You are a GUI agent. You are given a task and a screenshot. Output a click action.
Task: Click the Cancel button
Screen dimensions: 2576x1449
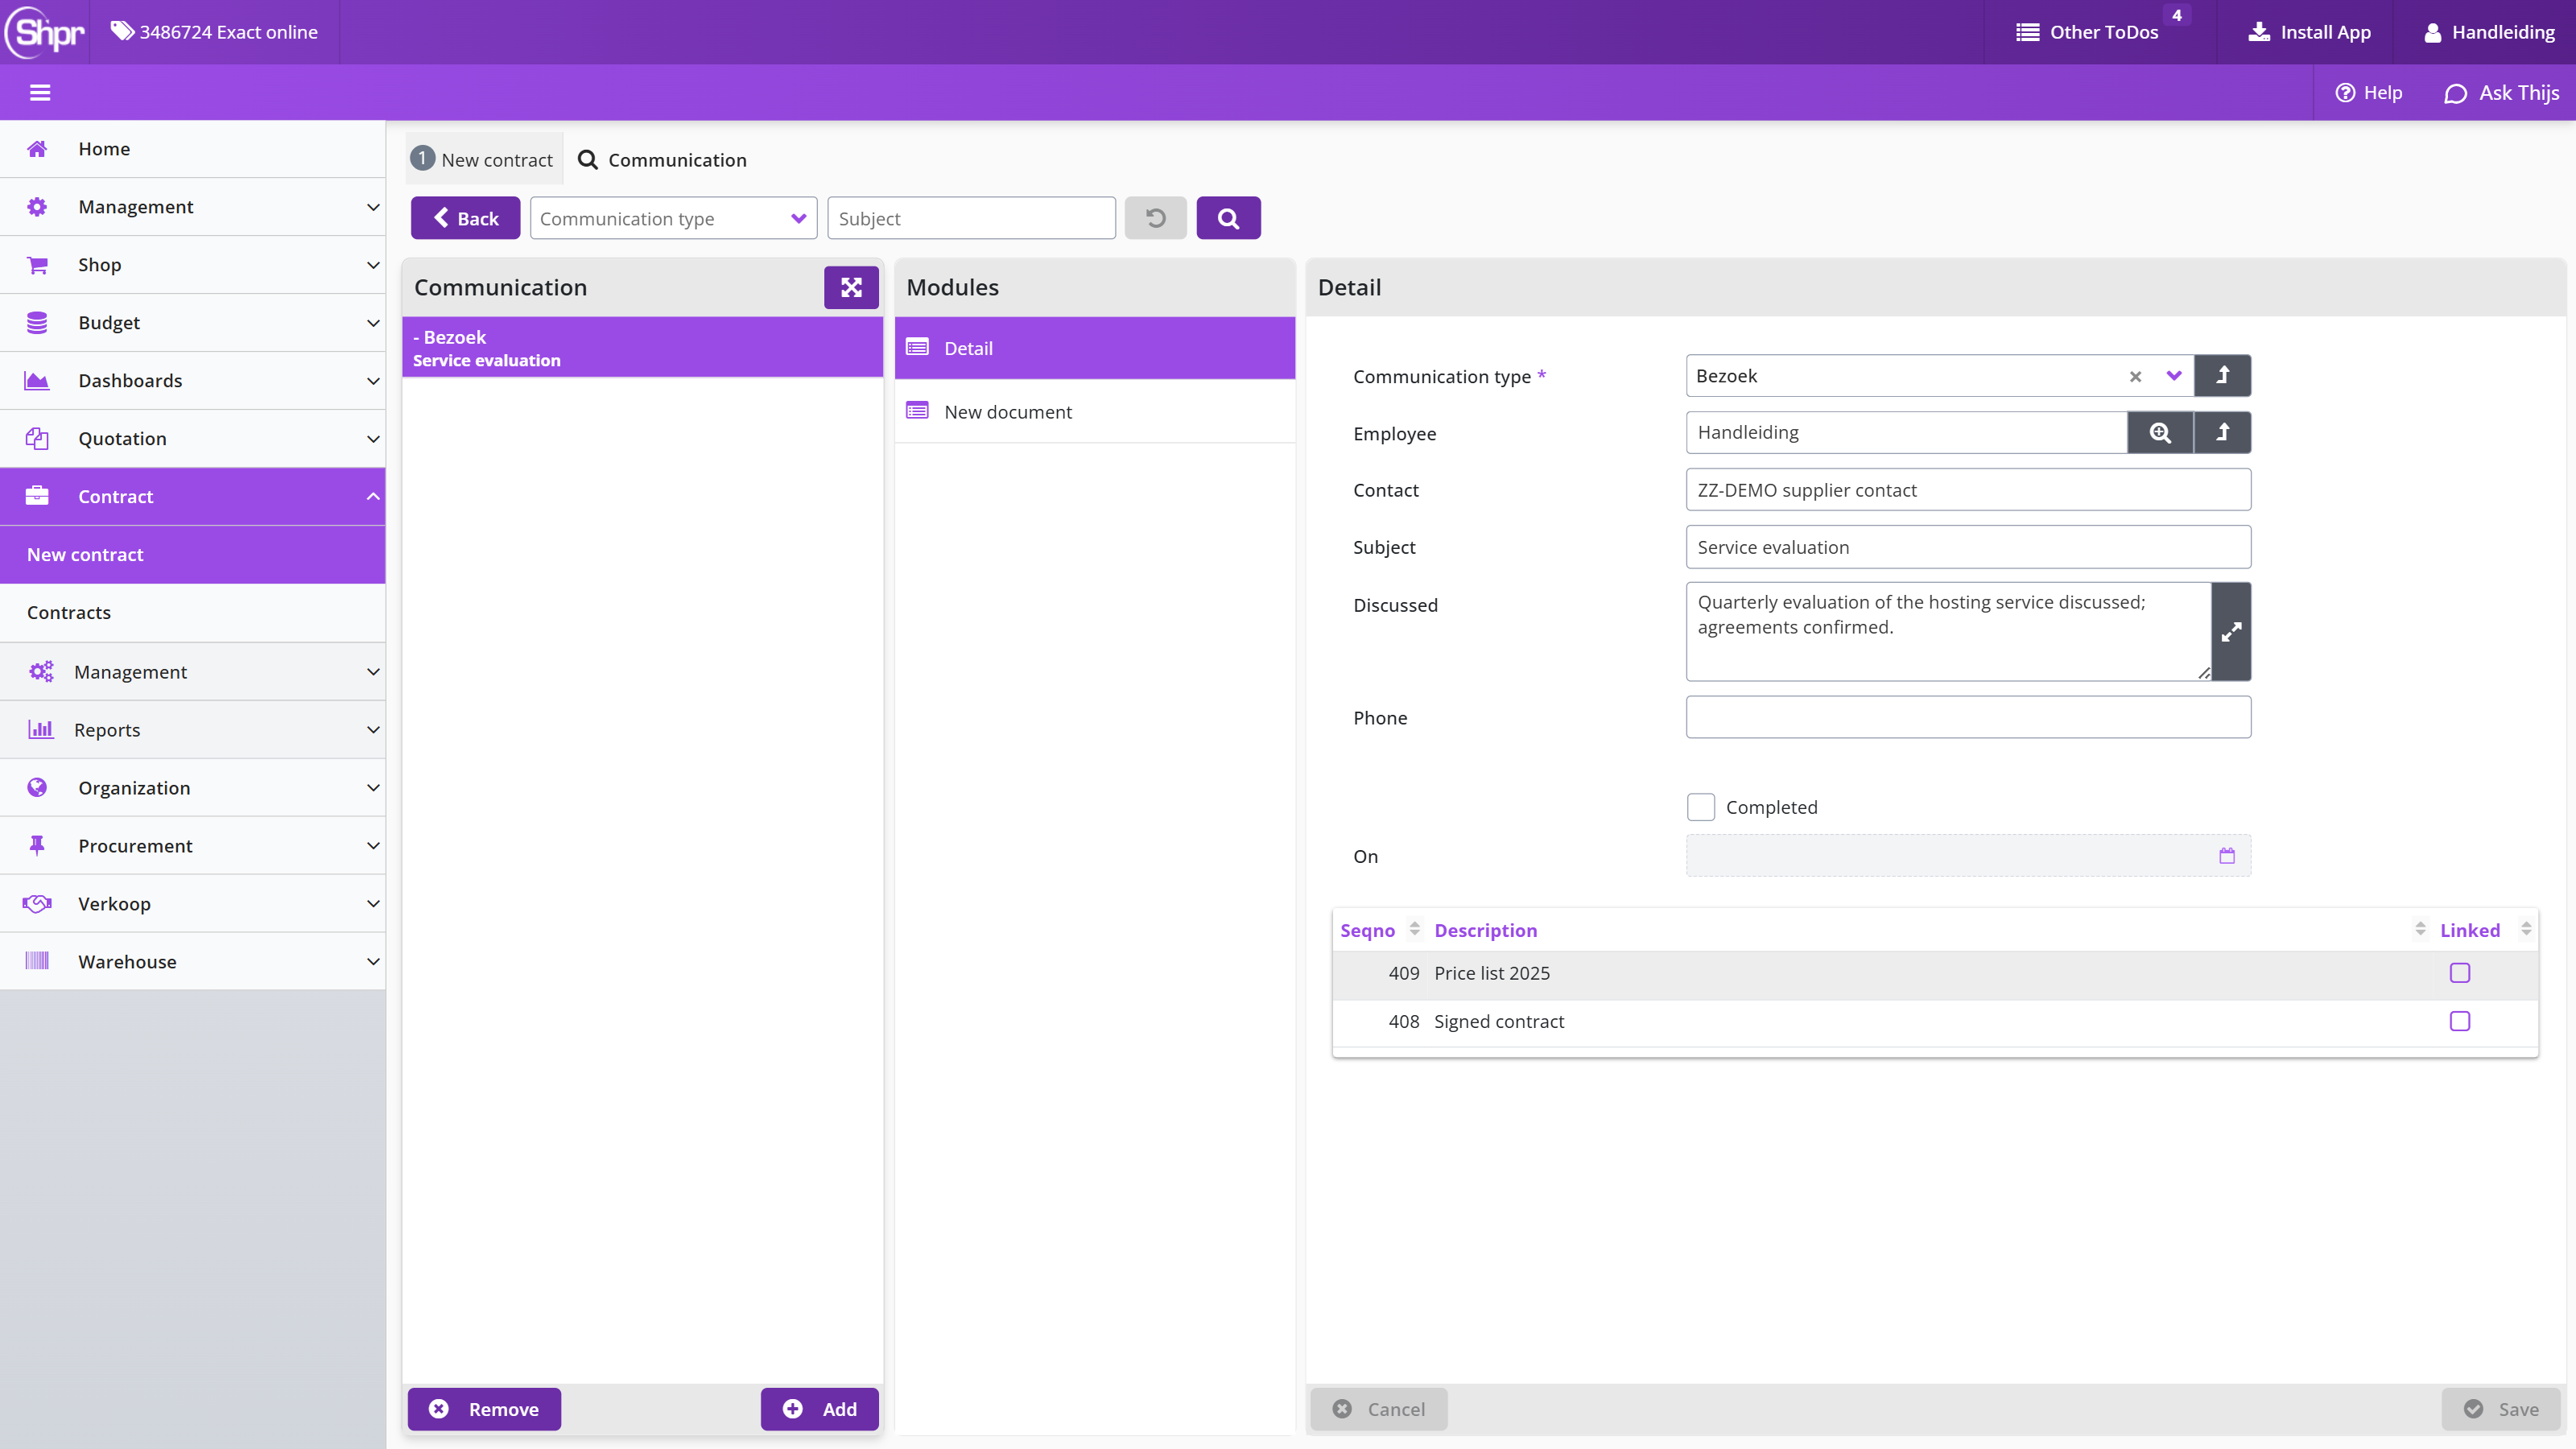1379,1409
